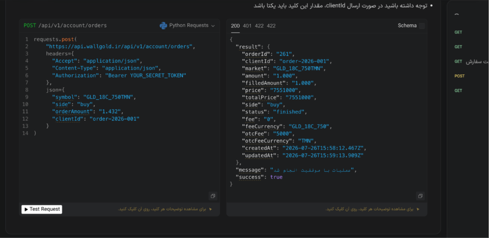The height and width of the screenshot is (238, 489).
Task: Click the "totalPrice" key in response
Action: point(261,97)
